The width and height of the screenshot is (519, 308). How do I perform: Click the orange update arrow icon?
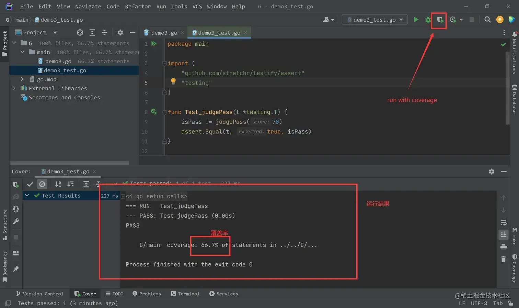click(x=500, y=20)
